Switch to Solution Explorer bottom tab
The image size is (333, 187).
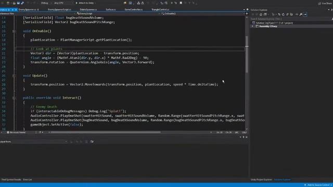[282, 180]
